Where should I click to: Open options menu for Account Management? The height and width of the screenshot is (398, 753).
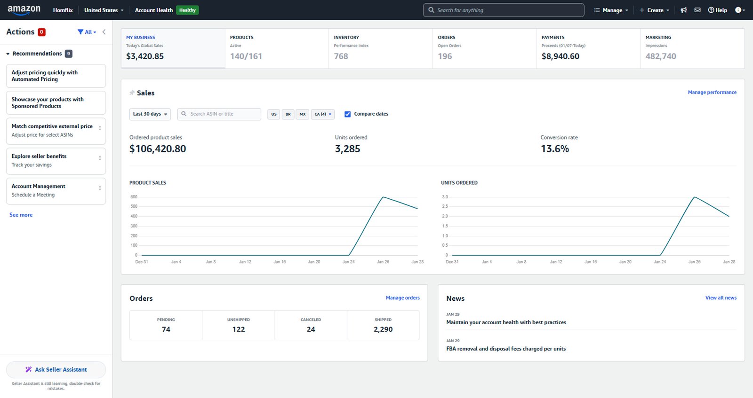pos(100,188)
